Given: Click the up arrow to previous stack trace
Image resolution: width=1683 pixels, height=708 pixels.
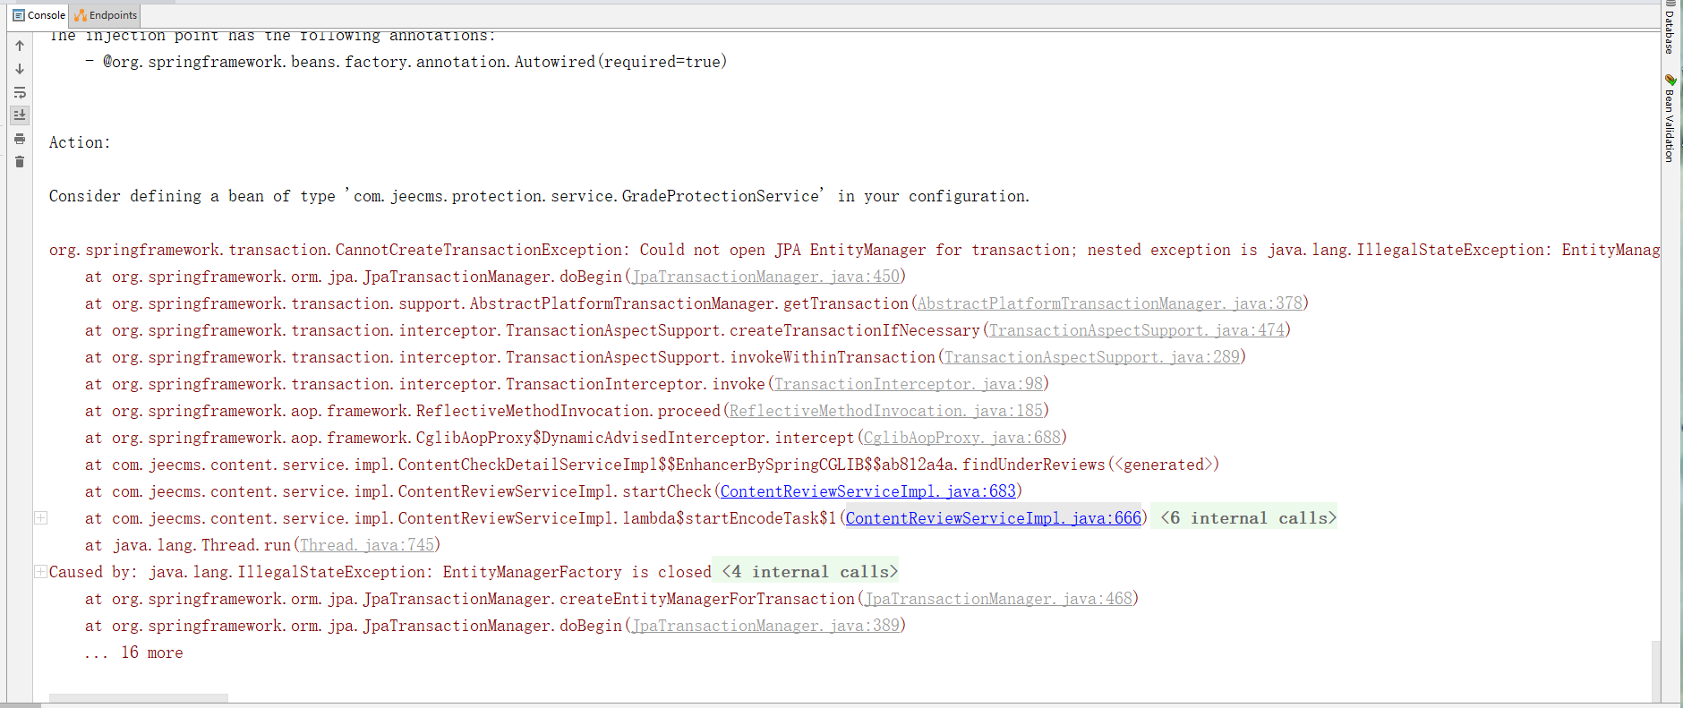Looking at the screenshot, I should (x=20, y=46).
